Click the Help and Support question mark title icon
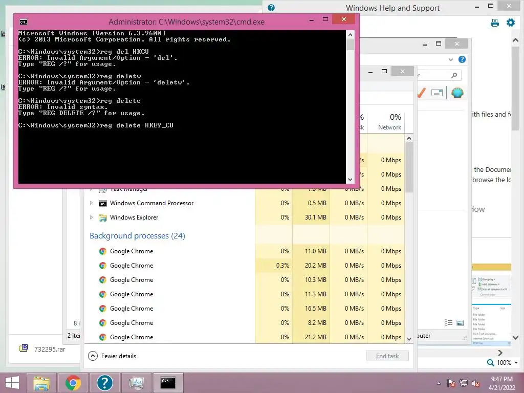The image size is (524, 393). (x=271, y=8)
